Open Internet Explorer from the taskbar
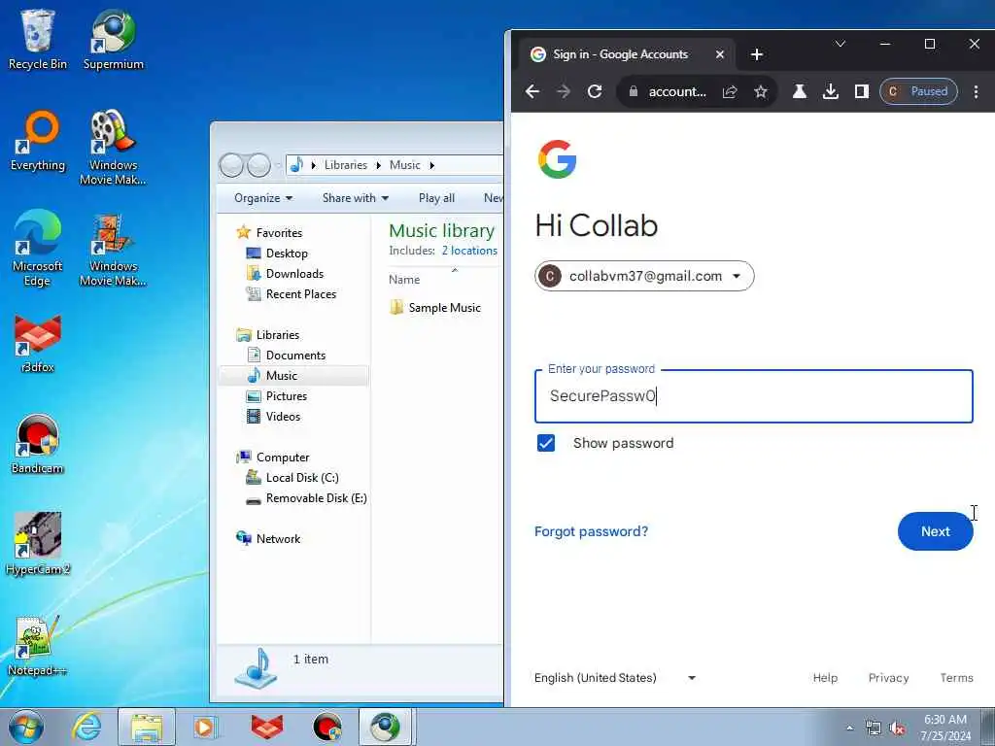Viewport: 995px width, 746px height. tap(86, 727)
